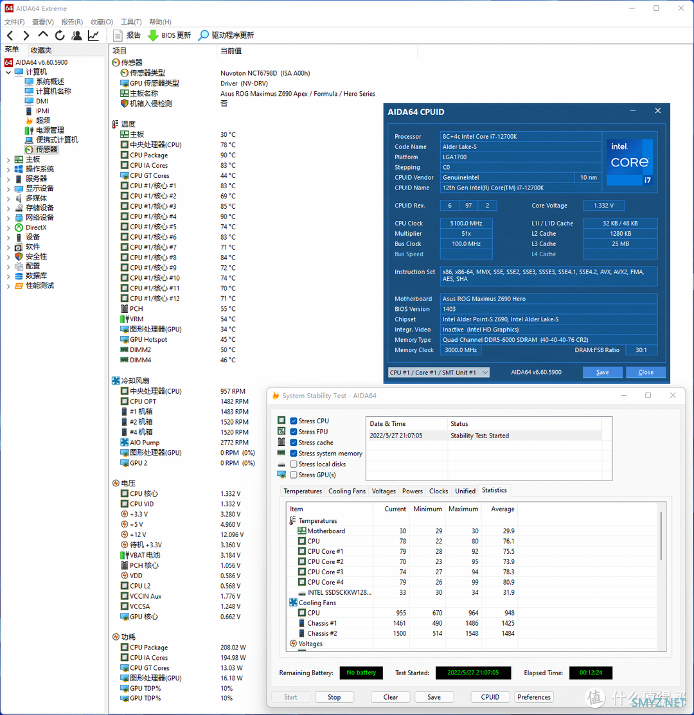
Task: Select the 系统概述 tree item icon
Action: 29,82
